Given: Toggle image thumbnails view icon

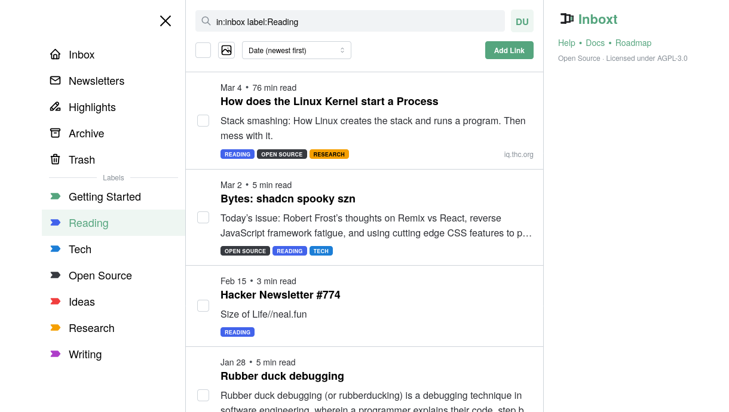Looking at the screenshot, I should point(226,50).
